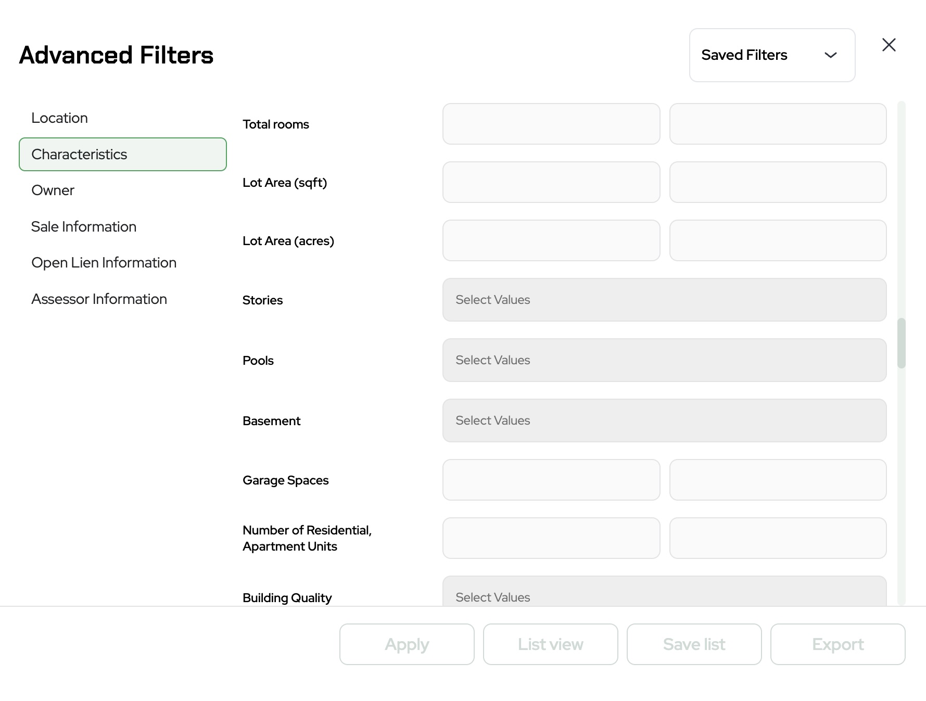926x701 pixels.
Task: Click the Residential, Apartment Units maximum field
Action: coord(778,538)
